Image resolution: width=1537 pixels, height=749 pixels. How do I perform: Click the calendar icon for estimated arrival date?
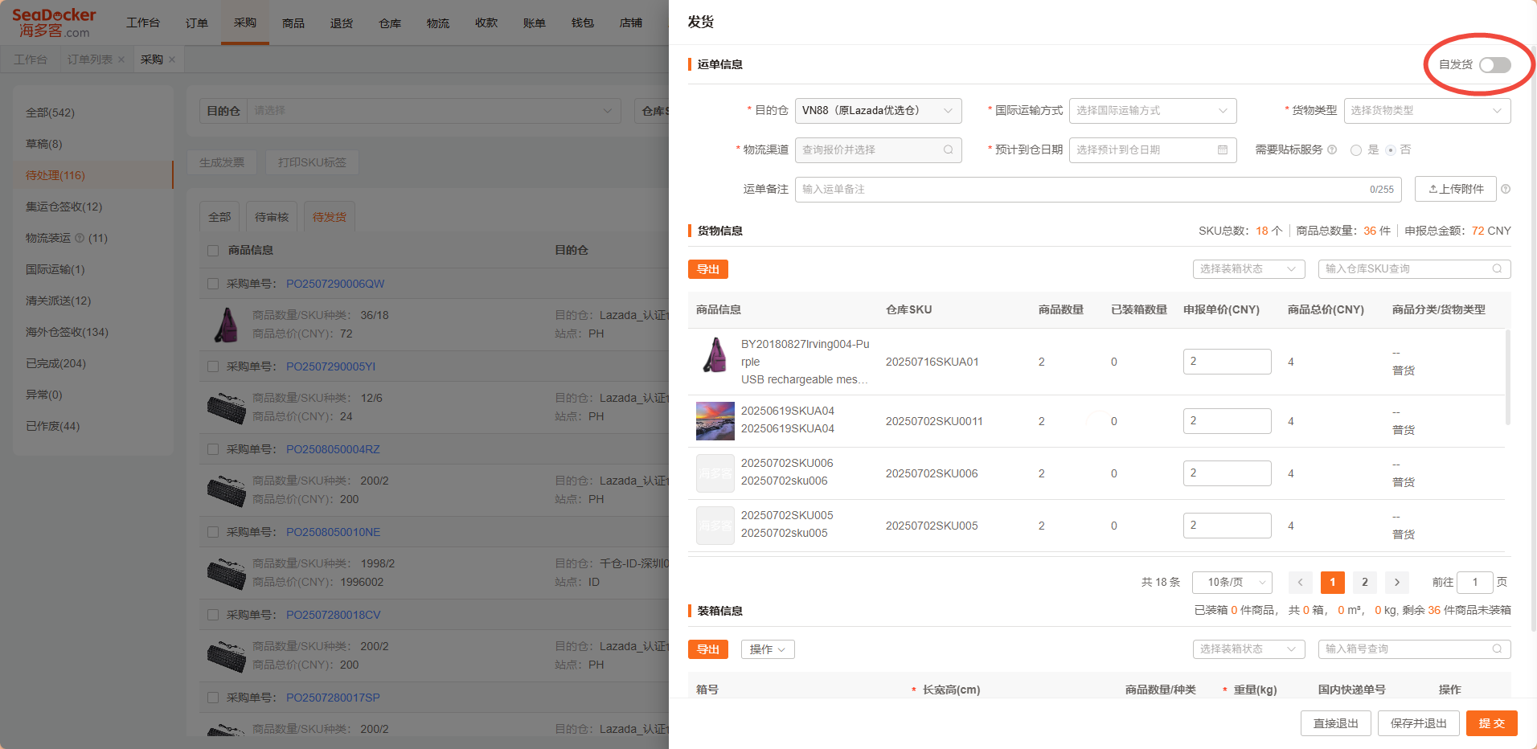tap(1222, 149)
